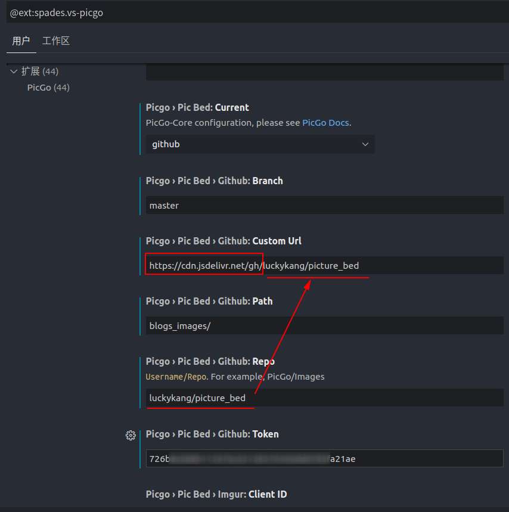509x512 pixels.
Task: Click the Github: Token setting title
Action: (x=212, y=435)
